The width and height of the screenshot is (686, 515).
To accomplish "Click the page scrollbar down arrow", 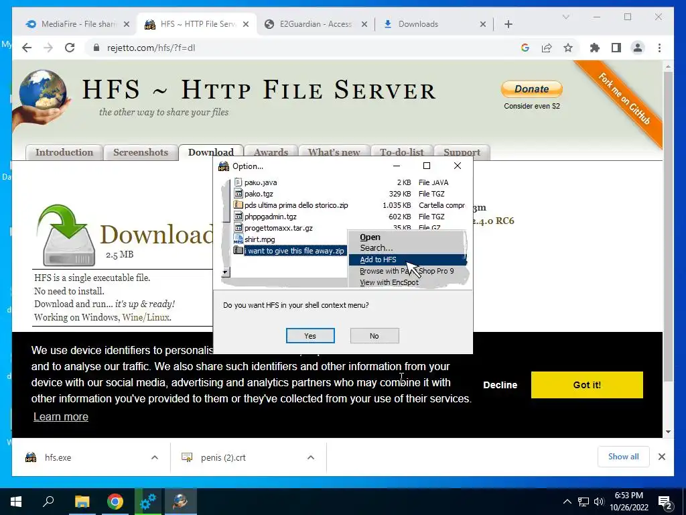I will tap(668, 432).
